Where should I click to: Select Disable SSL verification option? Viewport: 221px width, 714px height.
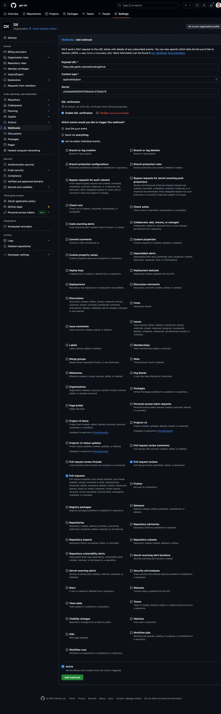point(97,113)
